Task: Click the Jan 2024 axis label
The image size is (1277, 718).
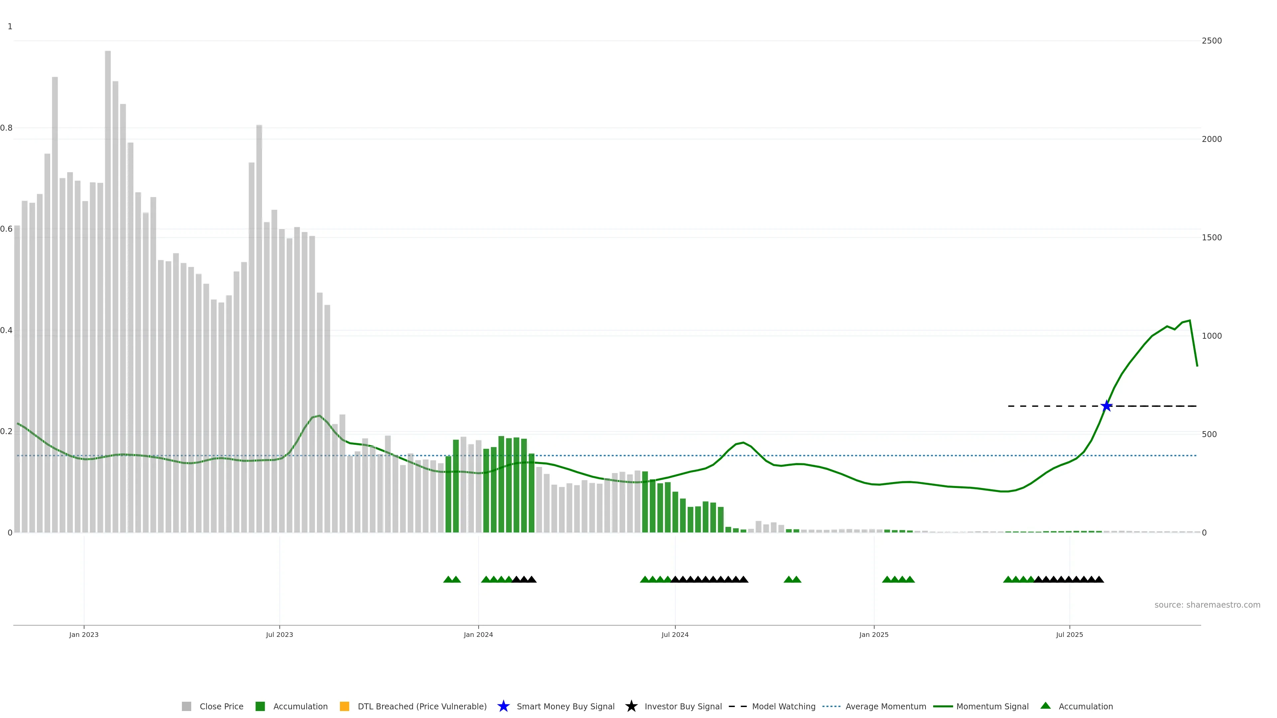Action: (478, 634)
